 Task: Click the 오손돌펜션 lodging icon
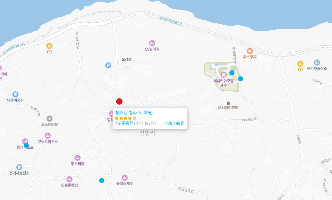coord(69,179)
